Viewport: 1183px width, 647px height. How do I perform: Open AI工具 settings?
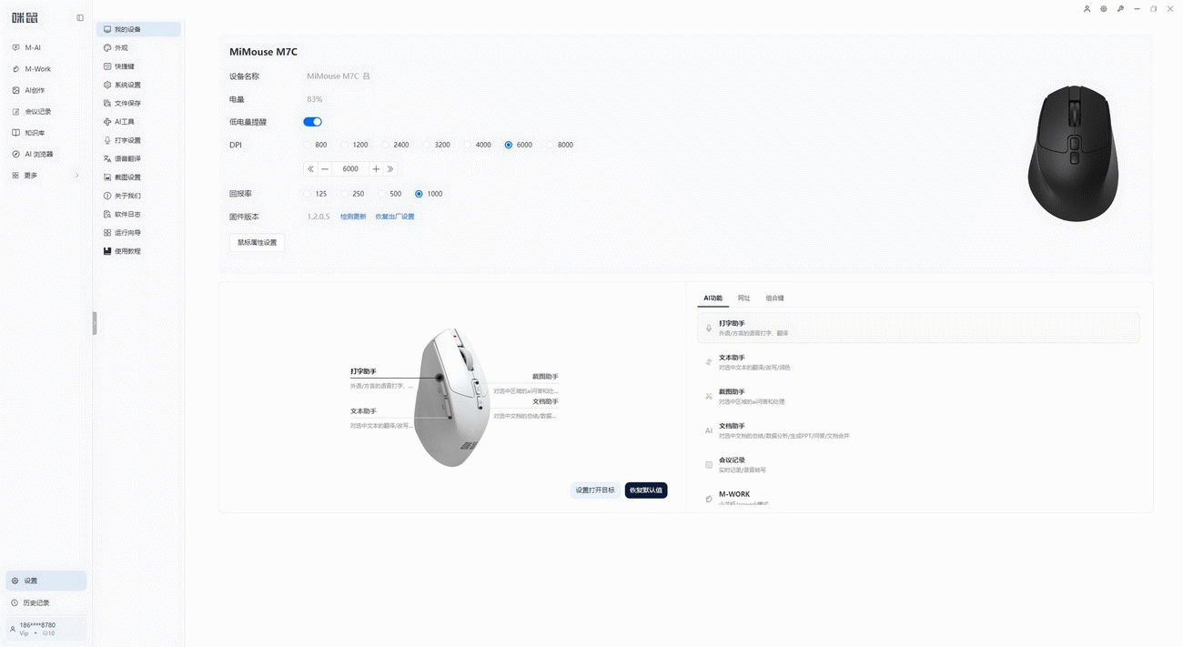[x=138, y=121]
